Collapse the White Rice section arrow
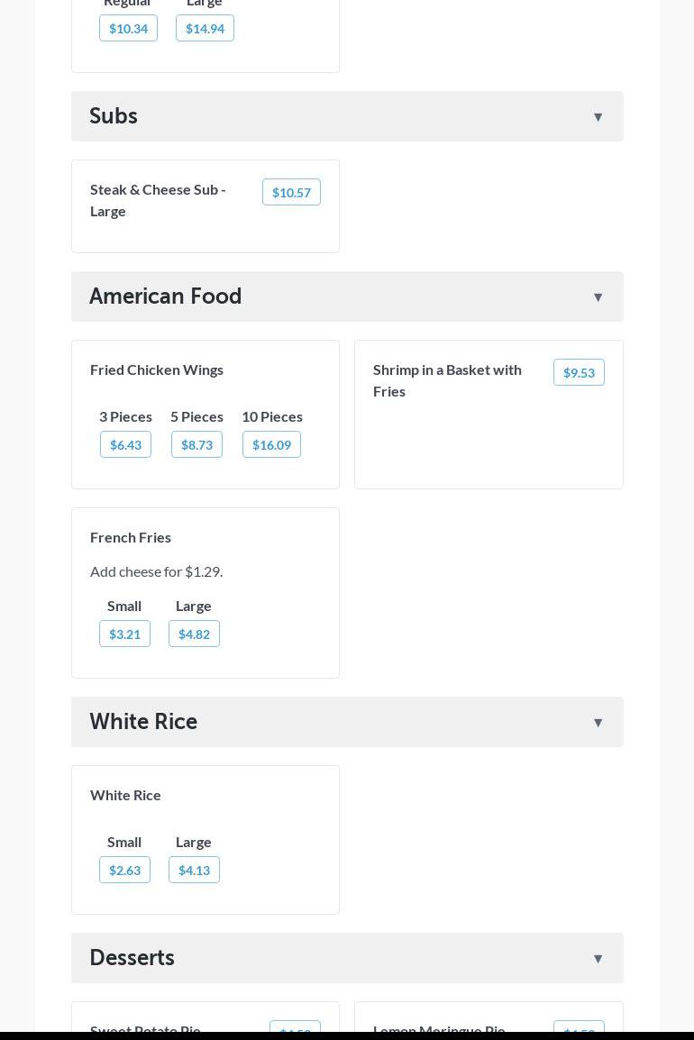Viewport: 694px width, 1040px height. coord(598,723)
